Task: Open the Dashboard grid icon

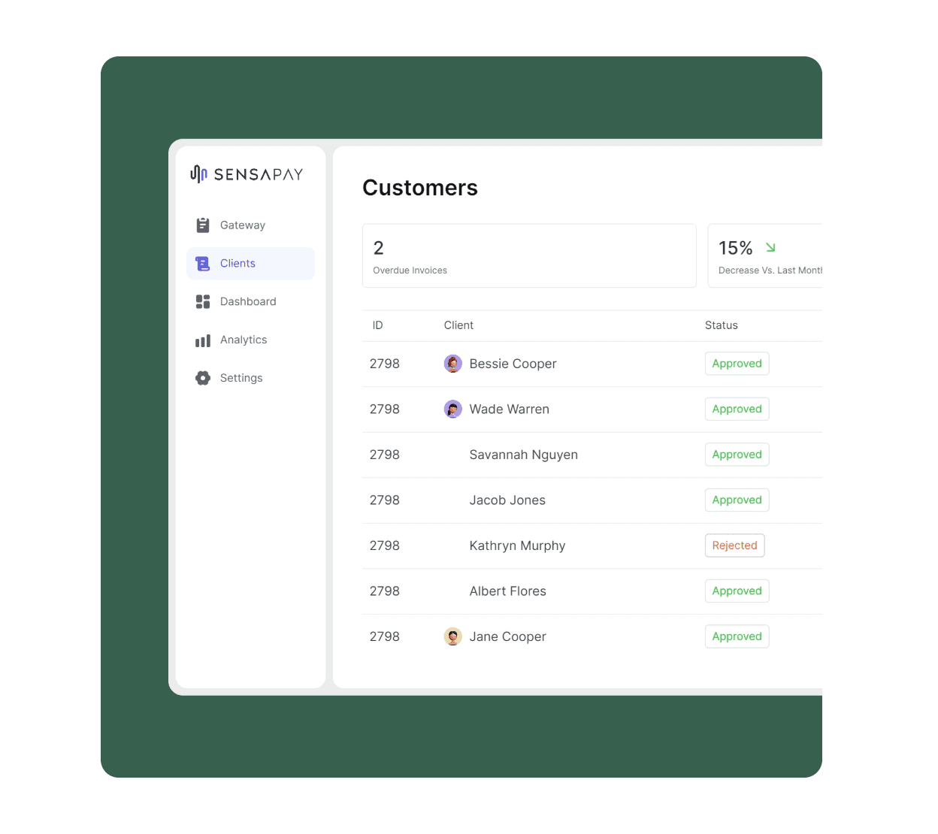Action: pyautogui.click(x=202, y=301)
